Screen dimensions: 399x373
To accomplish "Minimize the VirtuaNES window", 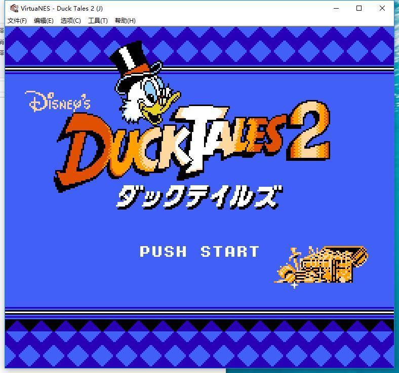I will (336, 8).
